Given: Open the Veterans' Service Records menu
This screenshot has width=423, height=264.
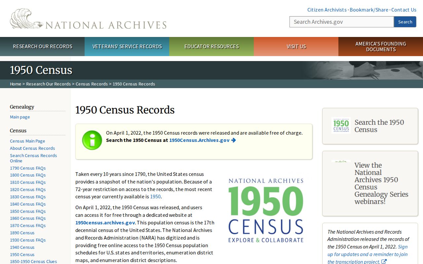Looking at the screenshot, I should pyautogui.click(x=127, y=47).
